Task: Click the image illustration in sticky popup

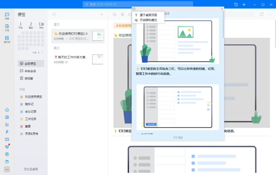Action: point(178,41)
